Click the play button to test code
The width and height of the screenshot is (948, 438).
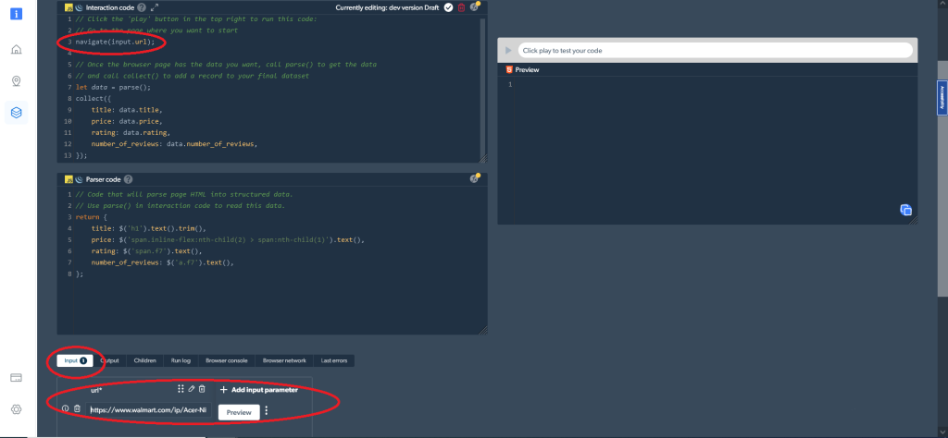click(x=508, y=50)
